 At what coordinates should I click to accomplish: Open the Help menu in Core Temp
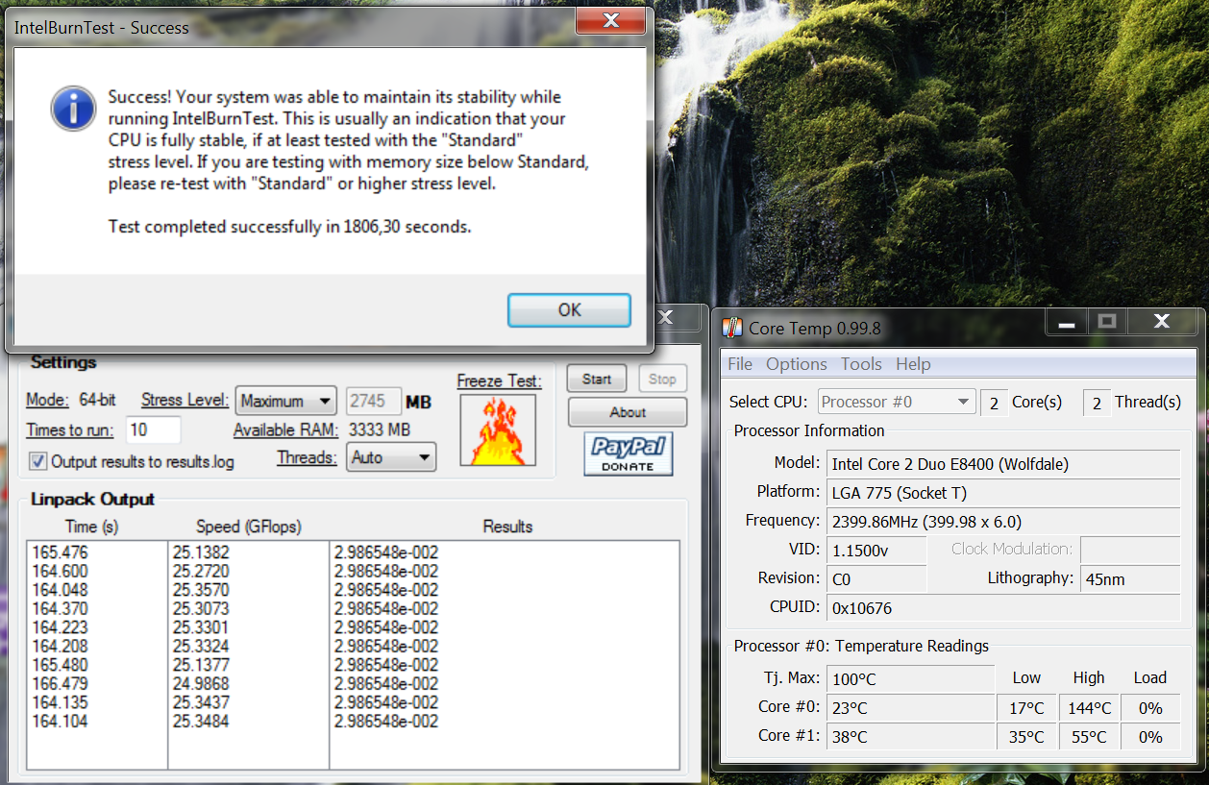[913, 364]
